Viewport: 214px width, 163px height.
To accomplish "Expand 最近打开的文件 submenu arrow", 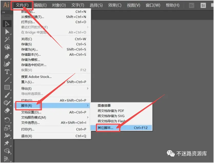I will pyautogui.click(x=88, y=27).
